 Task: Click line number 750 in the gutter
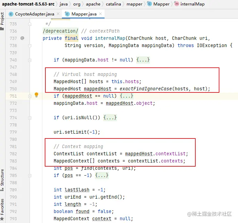[x=13, y=89]
